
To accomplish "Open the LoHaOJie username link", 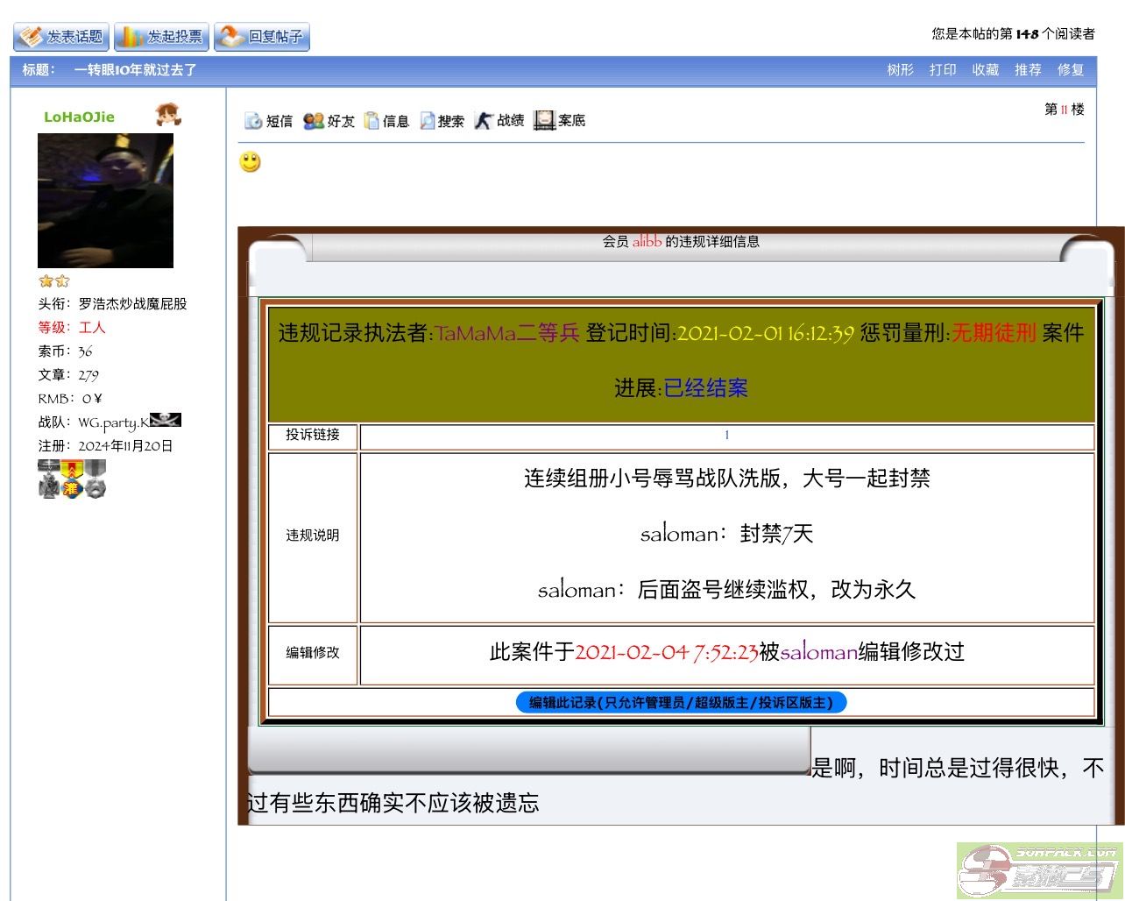I will (x=79, y=117).
